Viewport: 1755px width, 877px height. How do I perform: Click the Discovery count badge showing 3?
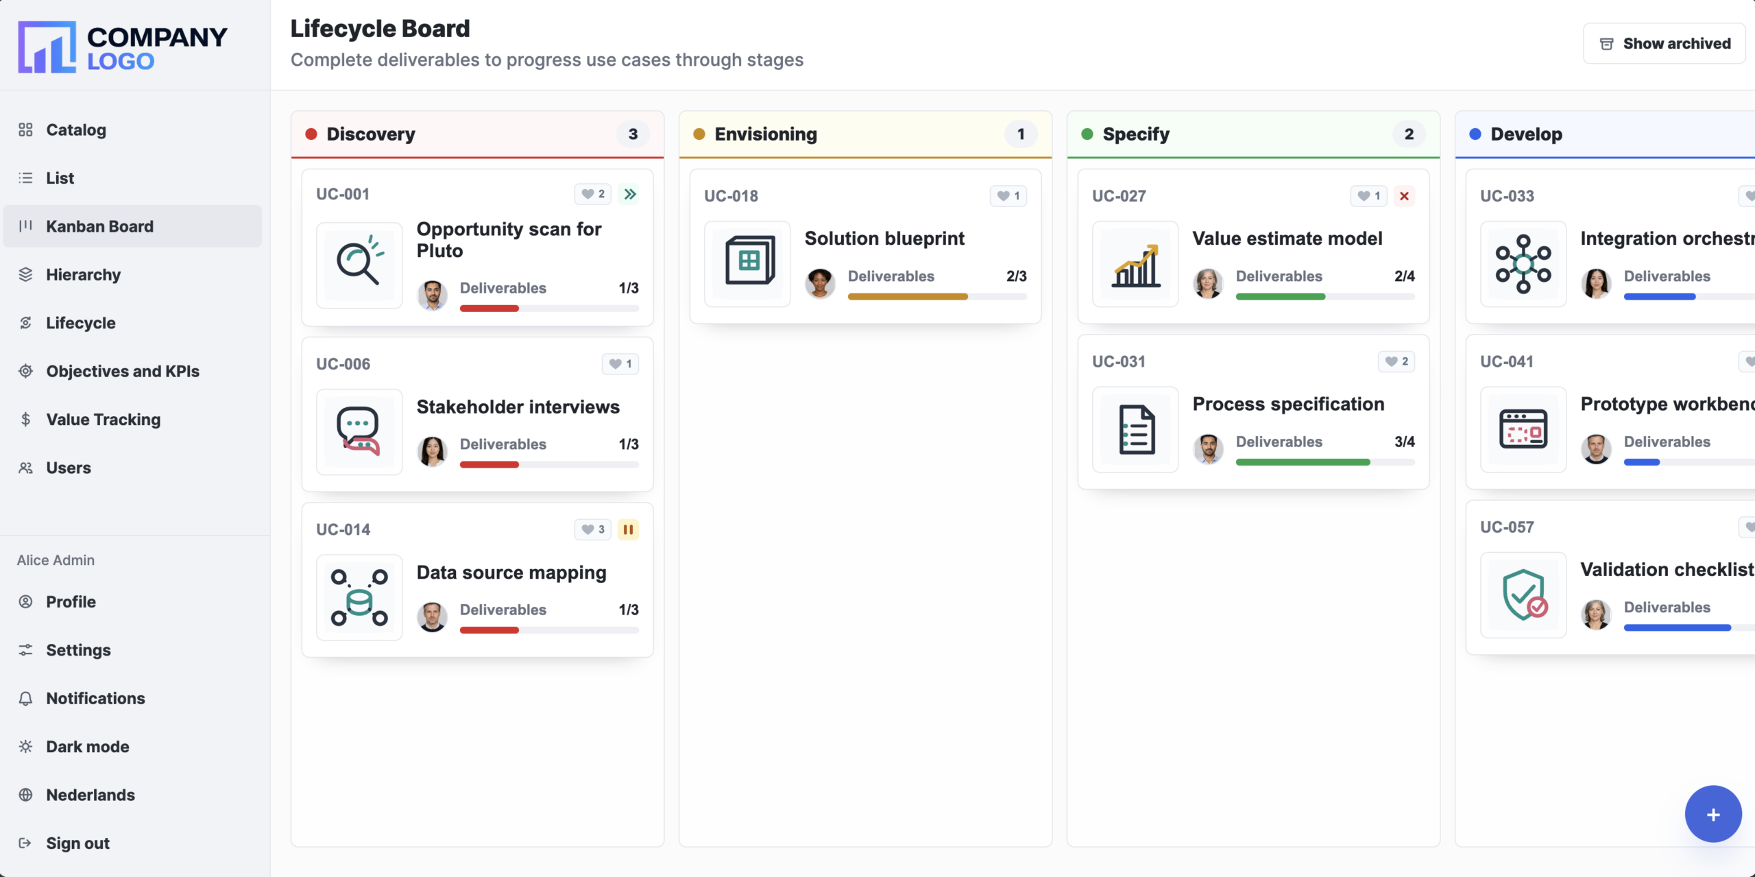(x=633, y=134)
